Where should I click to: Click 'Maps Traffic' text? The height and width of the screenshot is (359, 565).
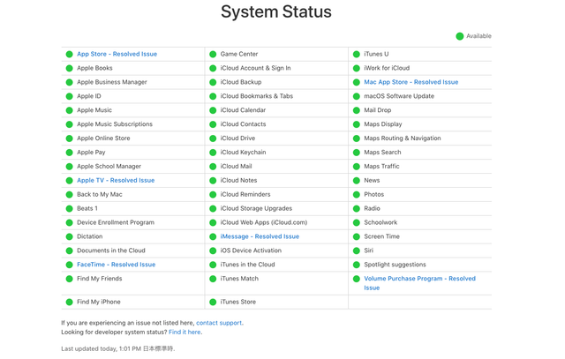381,167
